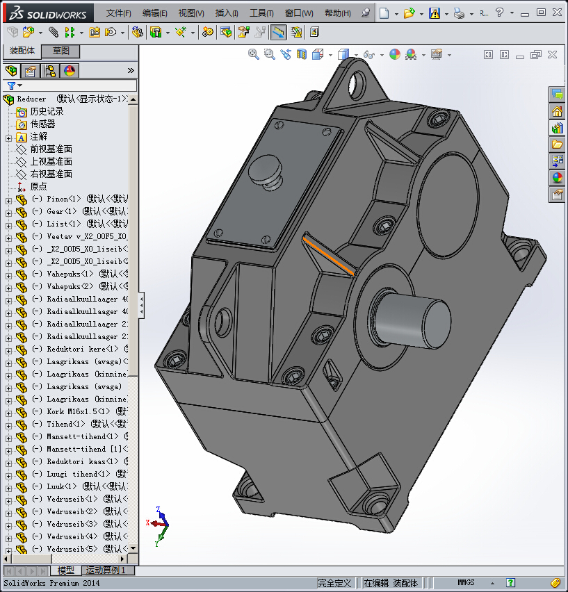The height and width of the screenshot is (592, 568).
Task: Select the 模型 bottom tab
Action: (x=65, y=570)
